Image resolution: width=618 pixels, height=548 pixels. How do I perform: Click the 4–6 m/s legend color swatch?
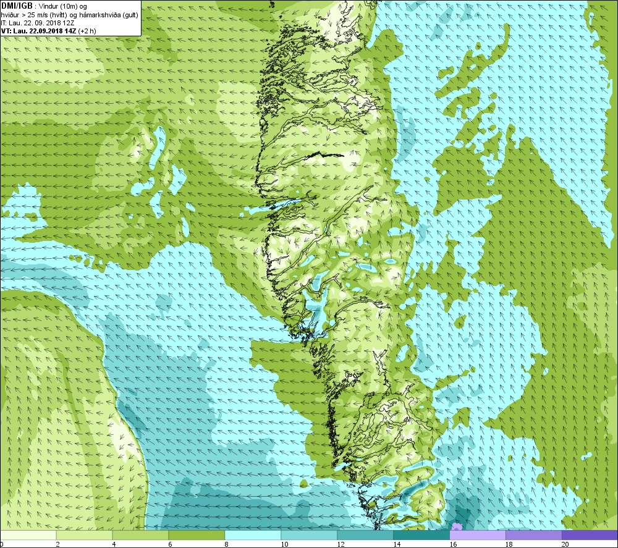(x=140, y=535)
